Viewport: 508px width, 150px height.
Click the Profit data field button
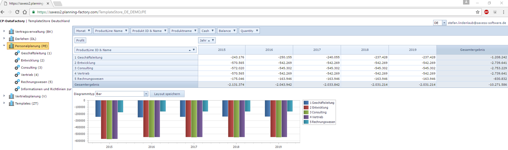pyautogui.click(x=80, y=41)
